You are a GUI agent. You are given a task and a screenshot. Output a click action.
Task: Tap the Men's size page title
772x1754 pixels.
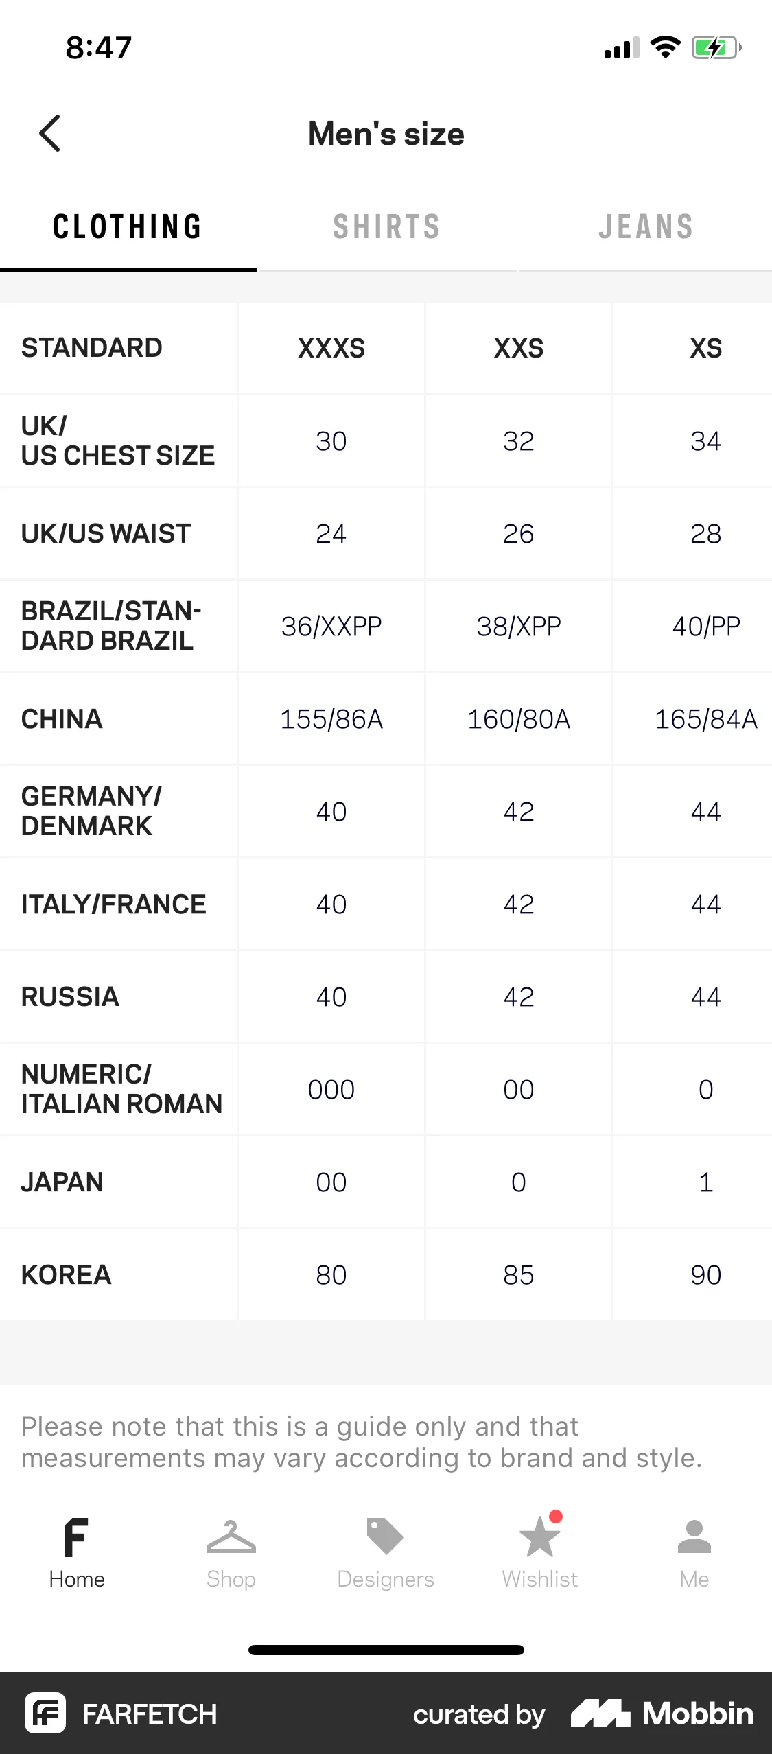(x=386, y=134)
